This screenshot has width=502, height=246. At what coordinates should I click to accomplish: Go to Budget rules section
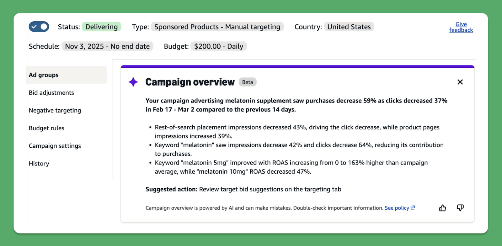tap(46, 128)
